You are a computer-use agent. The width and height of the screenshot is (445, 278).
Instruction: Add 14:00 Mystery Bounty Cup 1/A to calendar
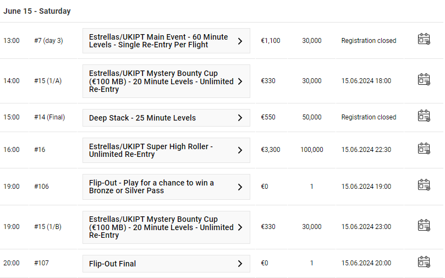click(424, 79)
